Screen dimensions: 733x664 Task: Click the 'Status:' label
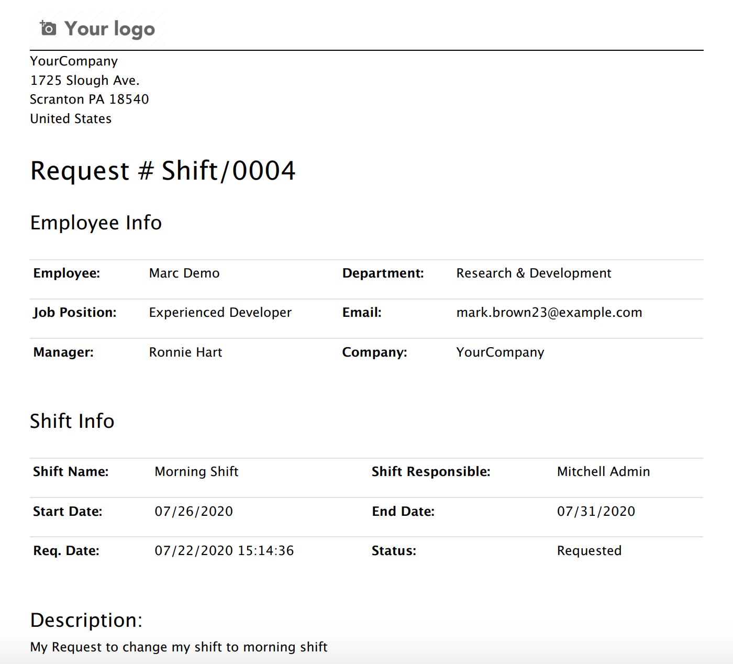[394, 551]
